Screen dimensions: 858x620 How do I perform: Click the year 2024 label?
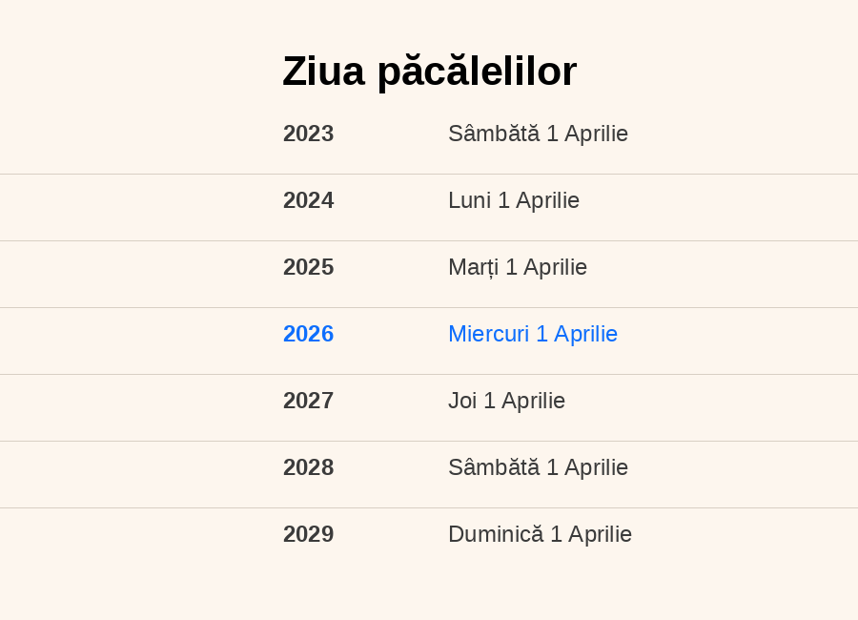(308, 200)
